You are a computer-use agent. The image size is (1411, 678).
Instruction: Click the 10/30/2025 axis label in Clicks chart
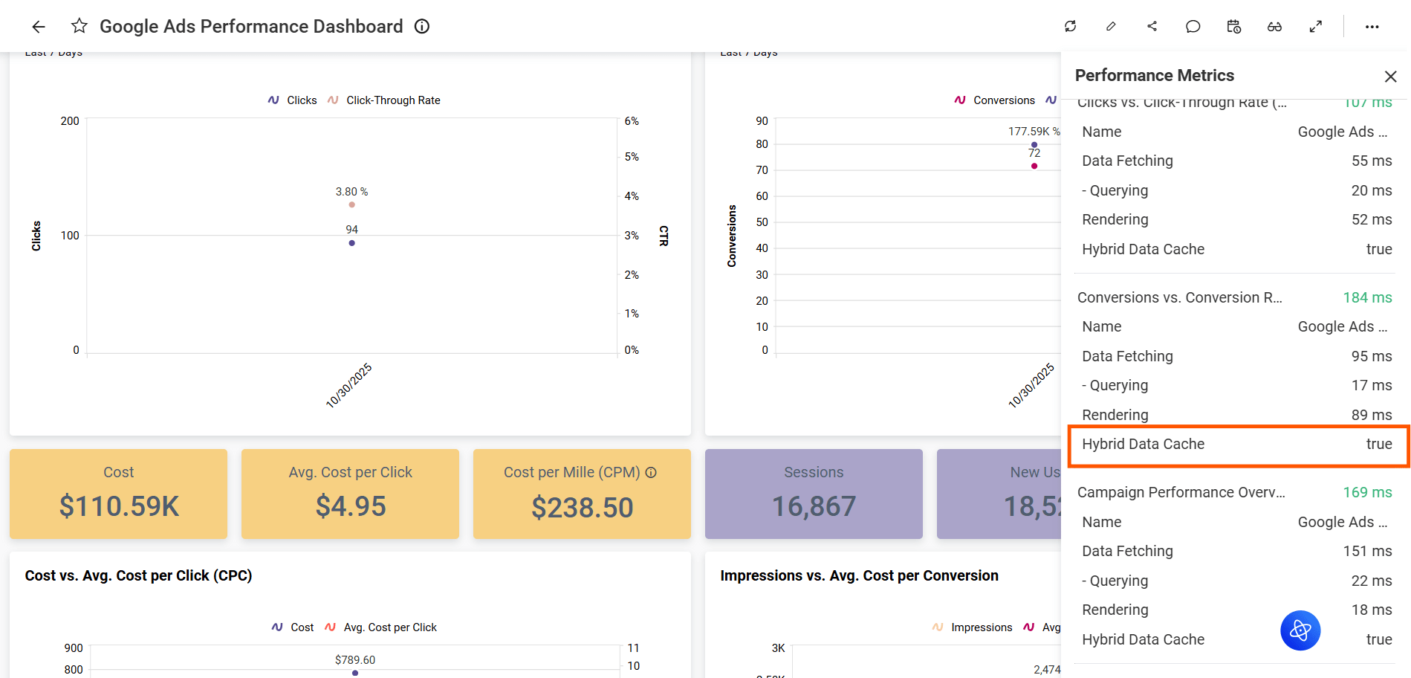(x=348, y=386)
